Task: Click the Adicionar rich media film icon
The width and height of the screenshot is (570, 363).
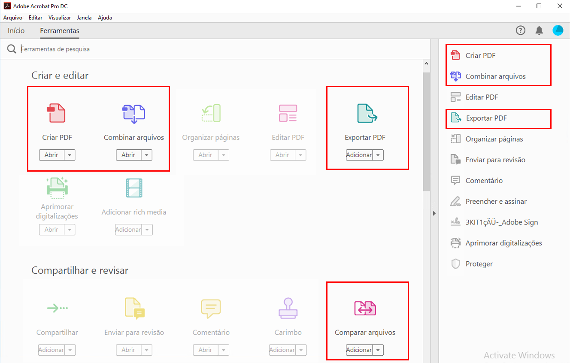Action: [x=133, y=188]
